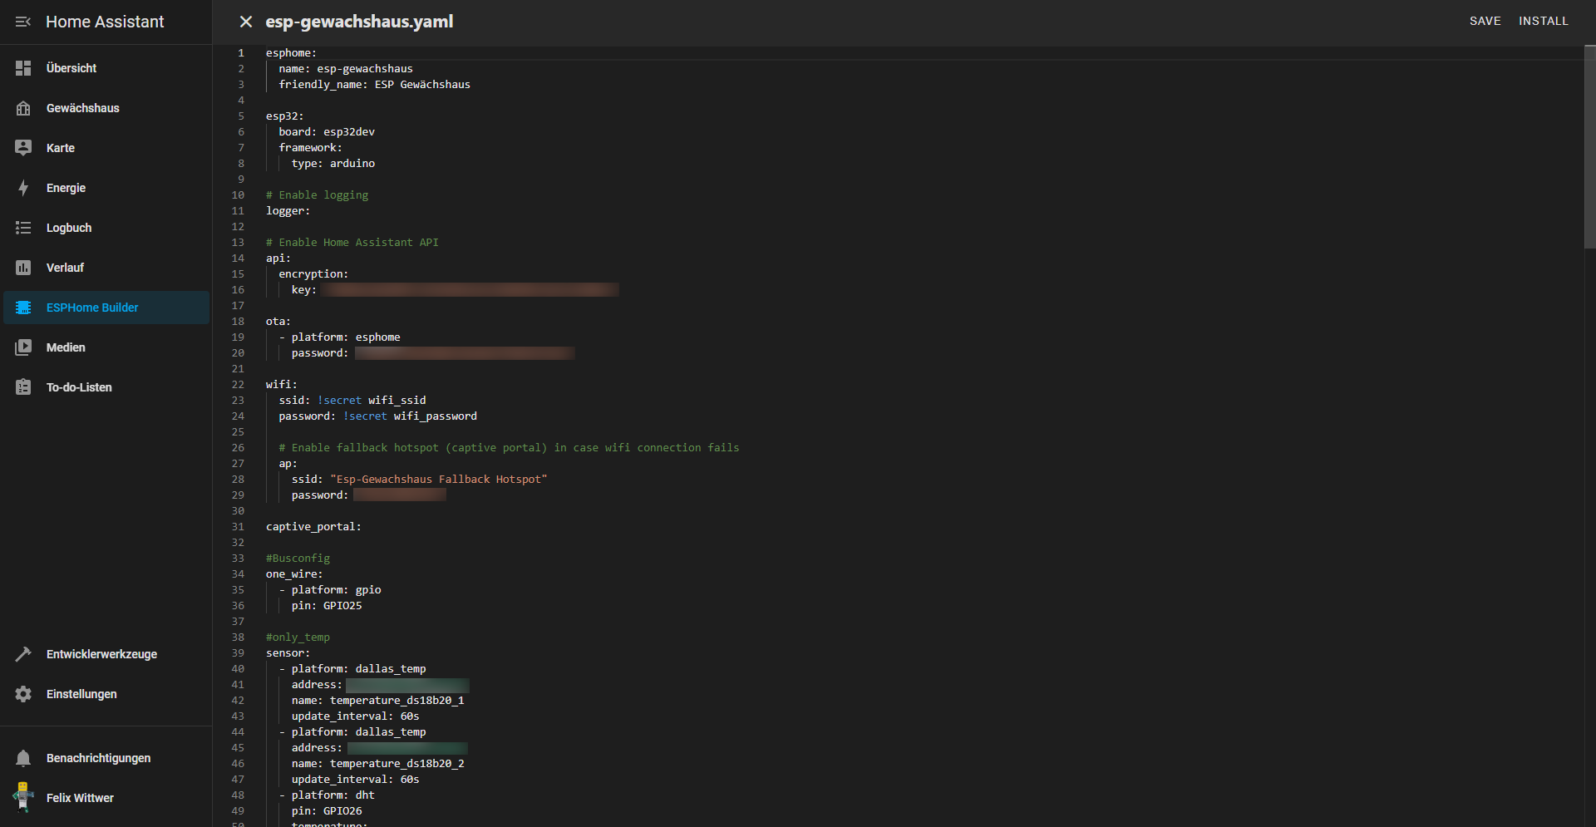The height and width of the screenshot is (827, 1596).
Task: Select ESPHome Builder in the sidebar
Action: click(91, 308)
